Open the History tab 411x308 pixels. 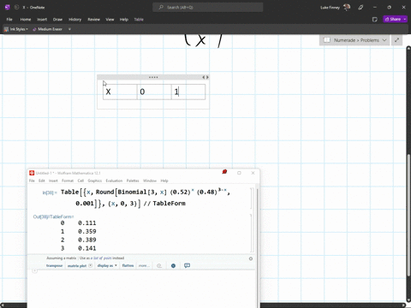click(74, 20)
